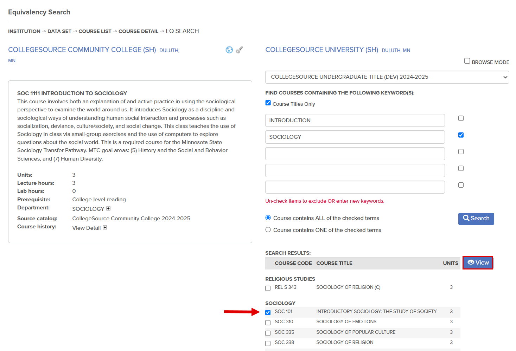Open COLLEGESOURCE UNIVERSITY (SH) link
Image resolution: width=516 pixels, height=351 pixels.
pyautogui.click(x=322, y=50)
